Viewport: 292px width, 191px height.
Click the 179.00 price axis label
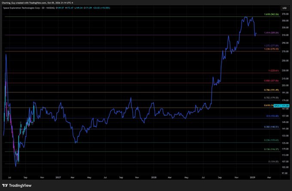tap(285, 101)
